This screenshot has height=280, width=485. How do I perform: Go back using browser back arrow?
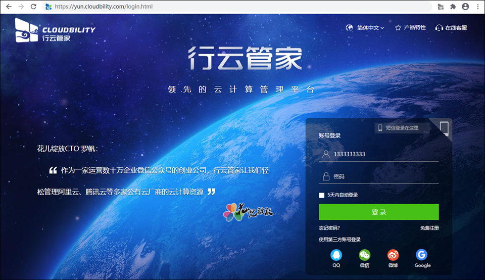[9, 7]
